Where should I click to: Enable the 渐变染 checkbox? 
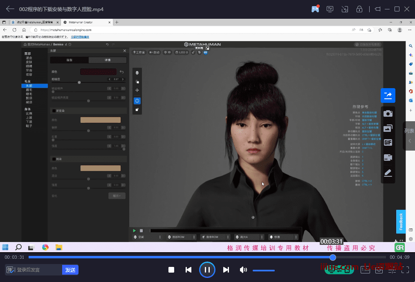54,111
